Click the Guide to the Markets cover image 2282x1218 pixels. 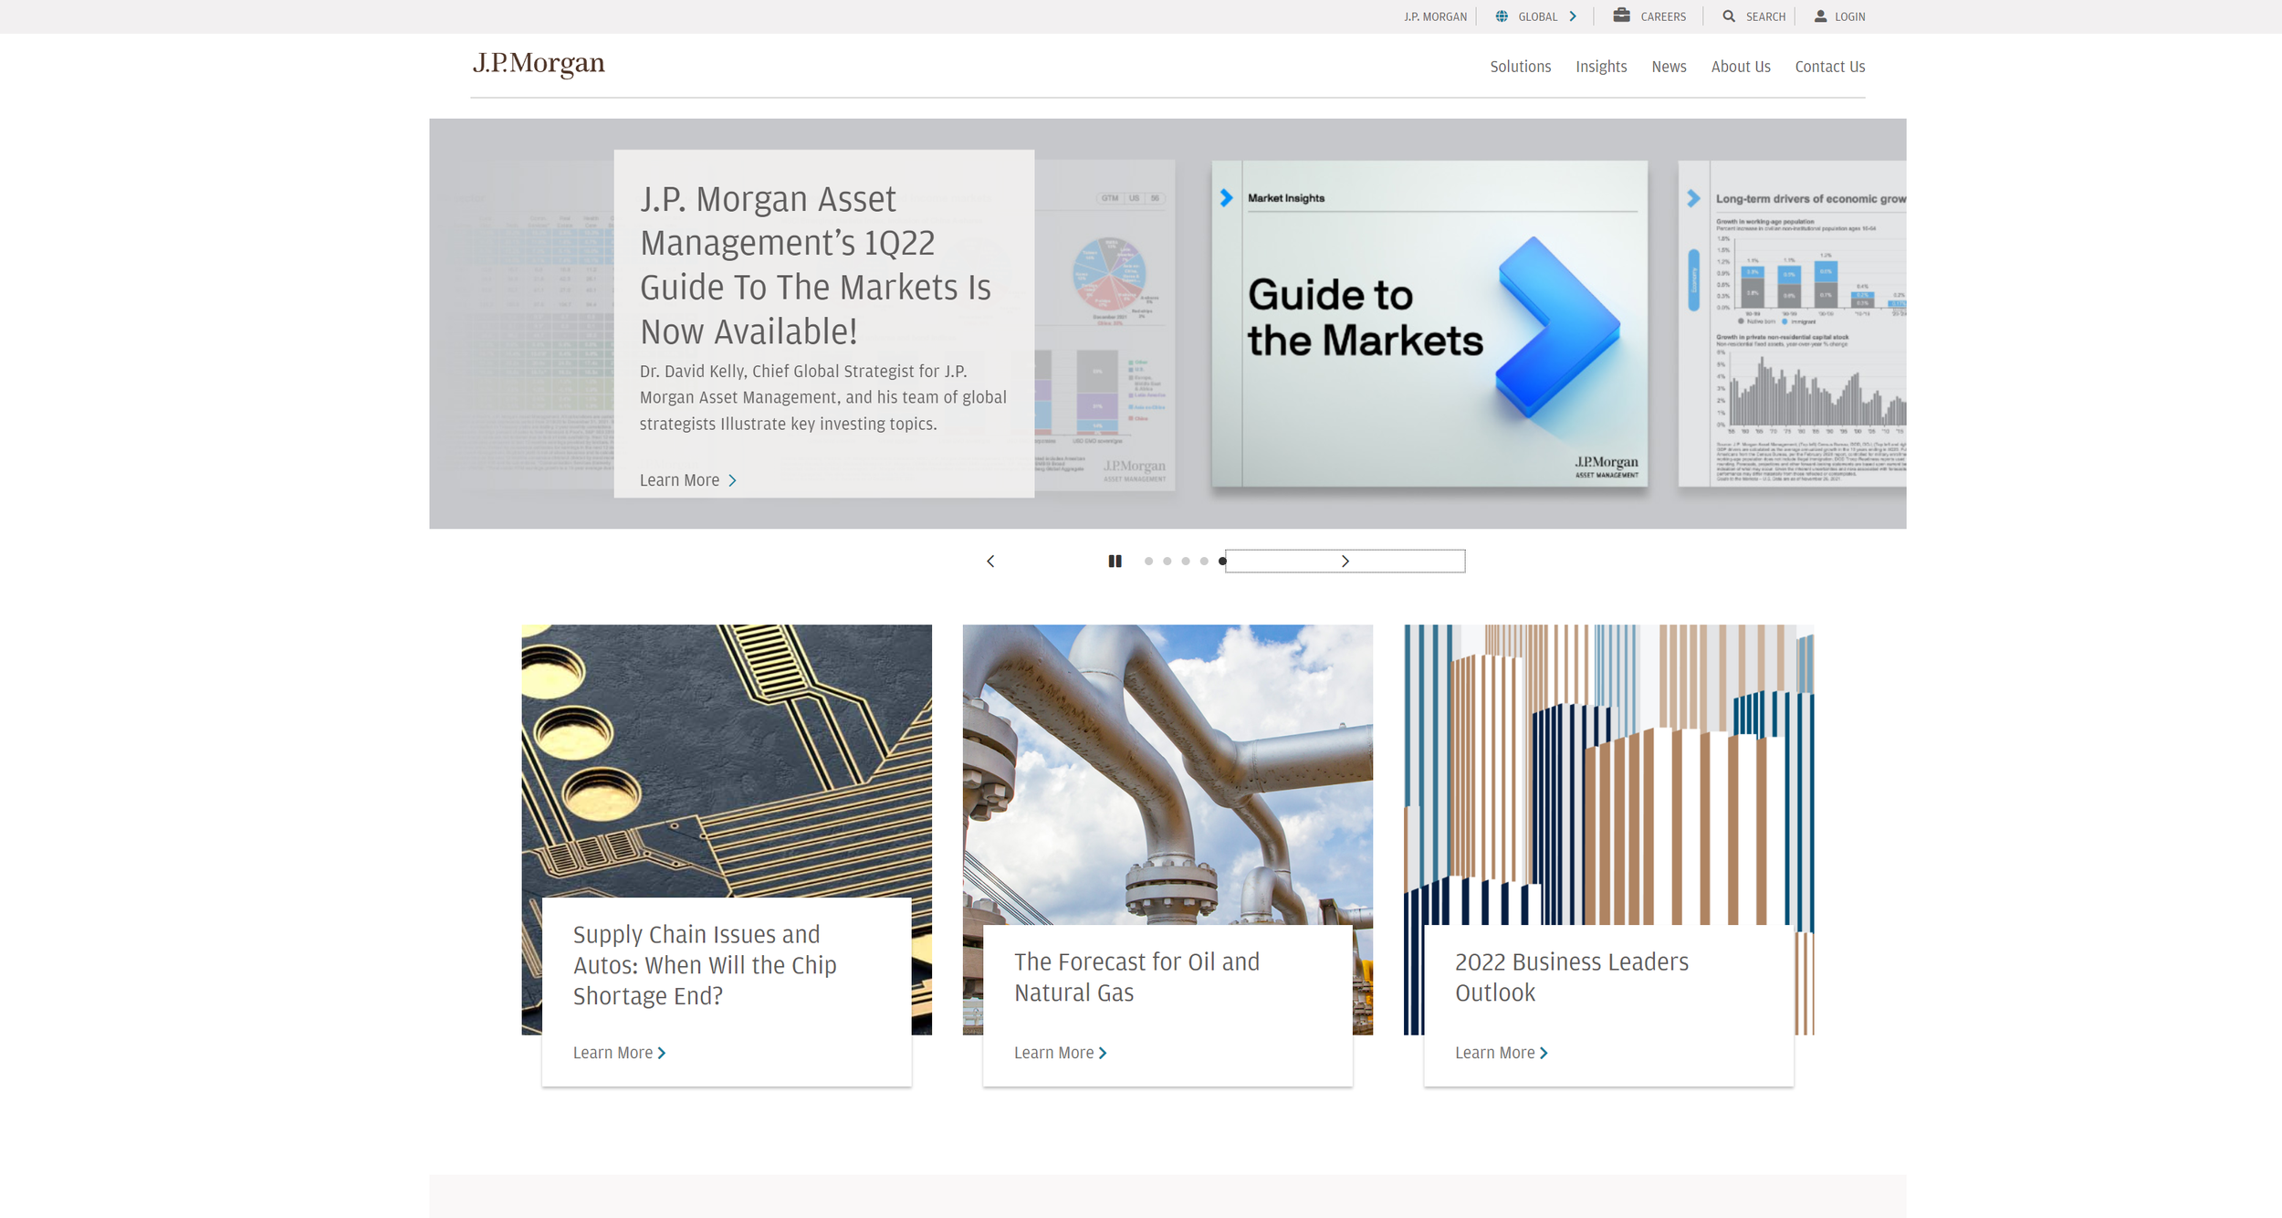1429,323
